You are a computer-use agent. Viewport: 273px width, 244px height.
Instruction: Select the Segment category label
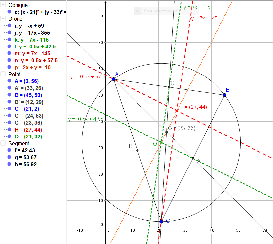point(19,144)
